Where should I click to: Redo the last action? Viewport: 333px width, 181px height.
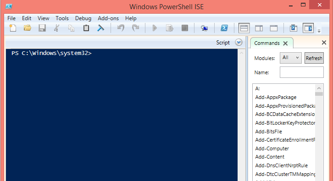click(135, 28)
